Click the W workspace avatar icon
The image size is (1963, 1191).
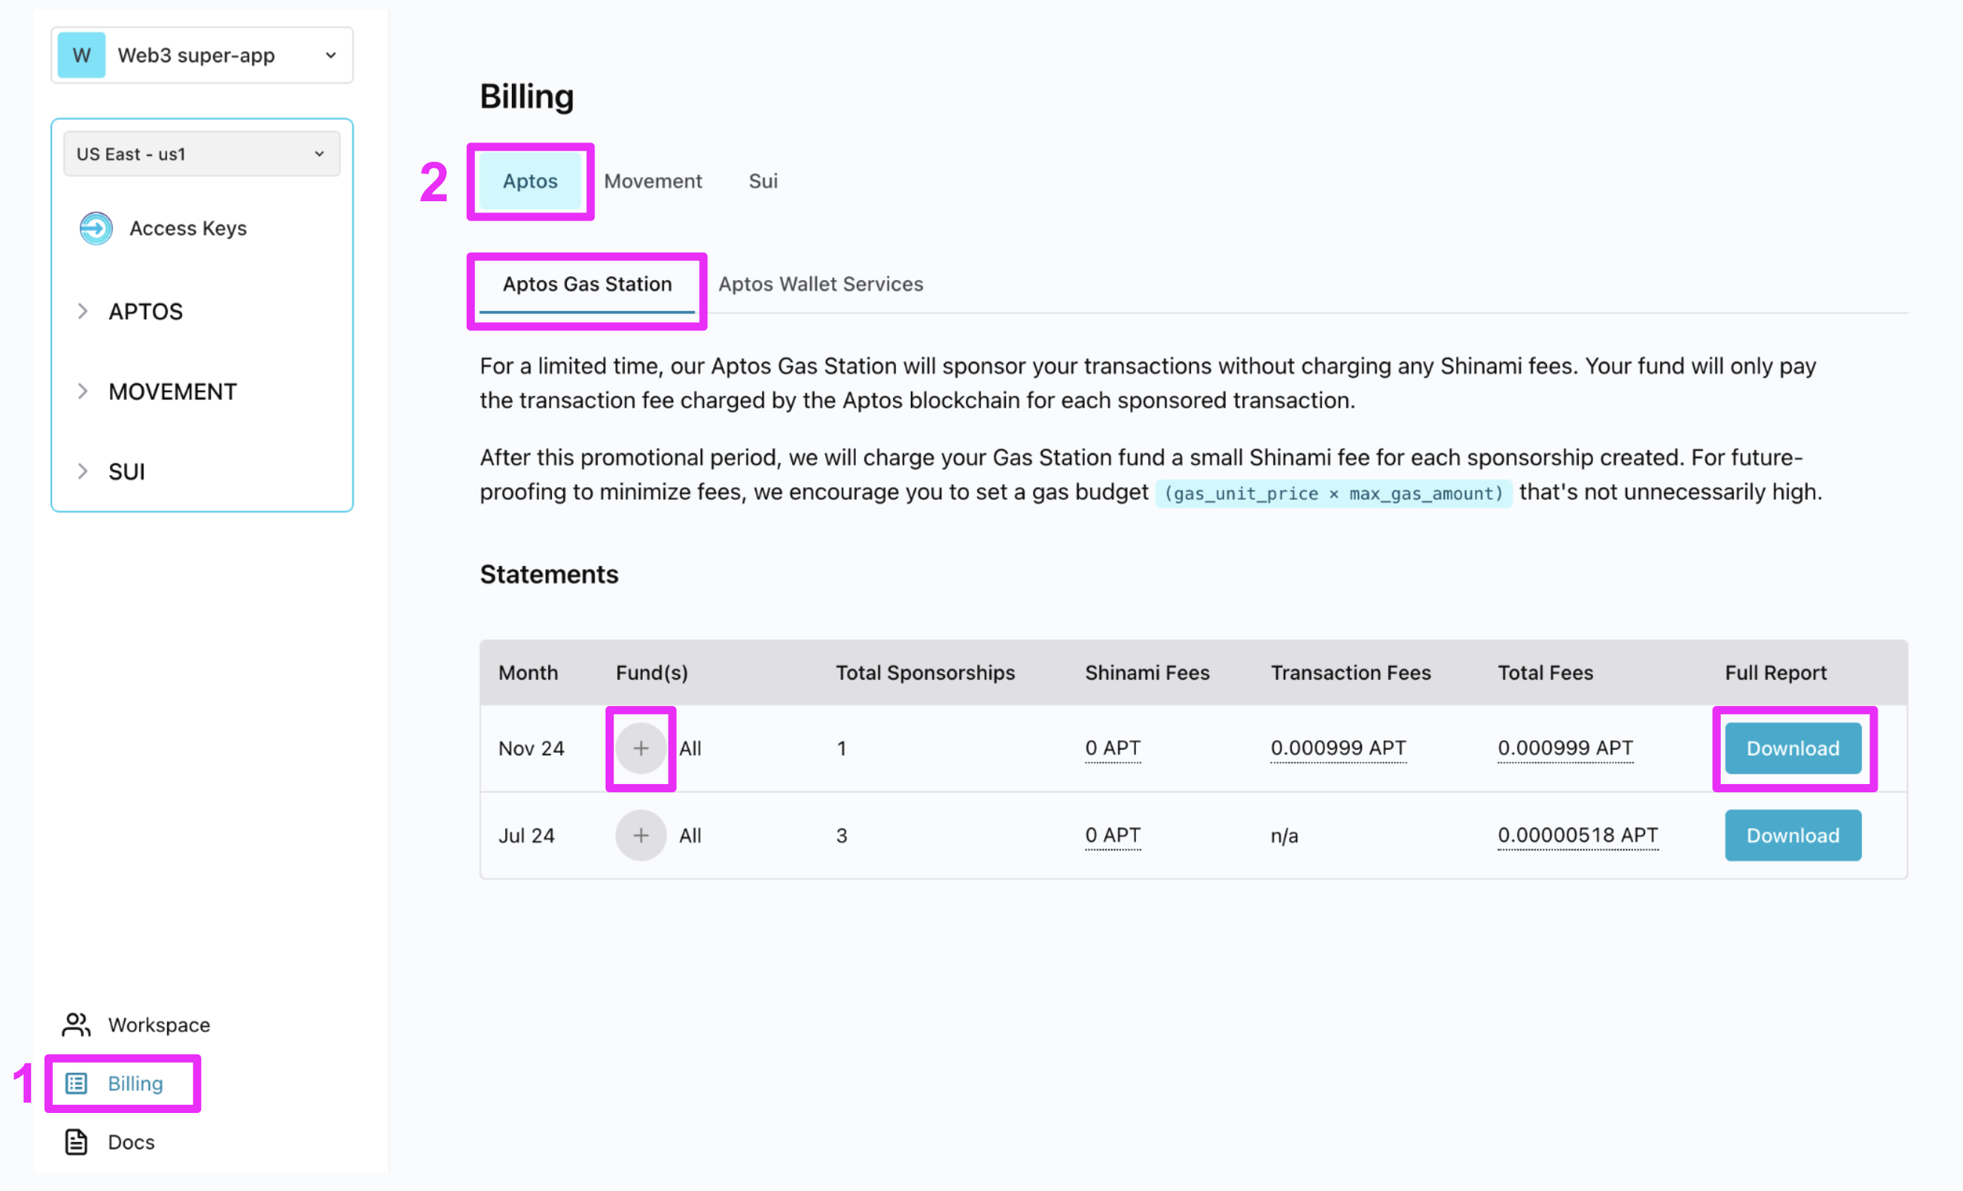click(81, 55)
